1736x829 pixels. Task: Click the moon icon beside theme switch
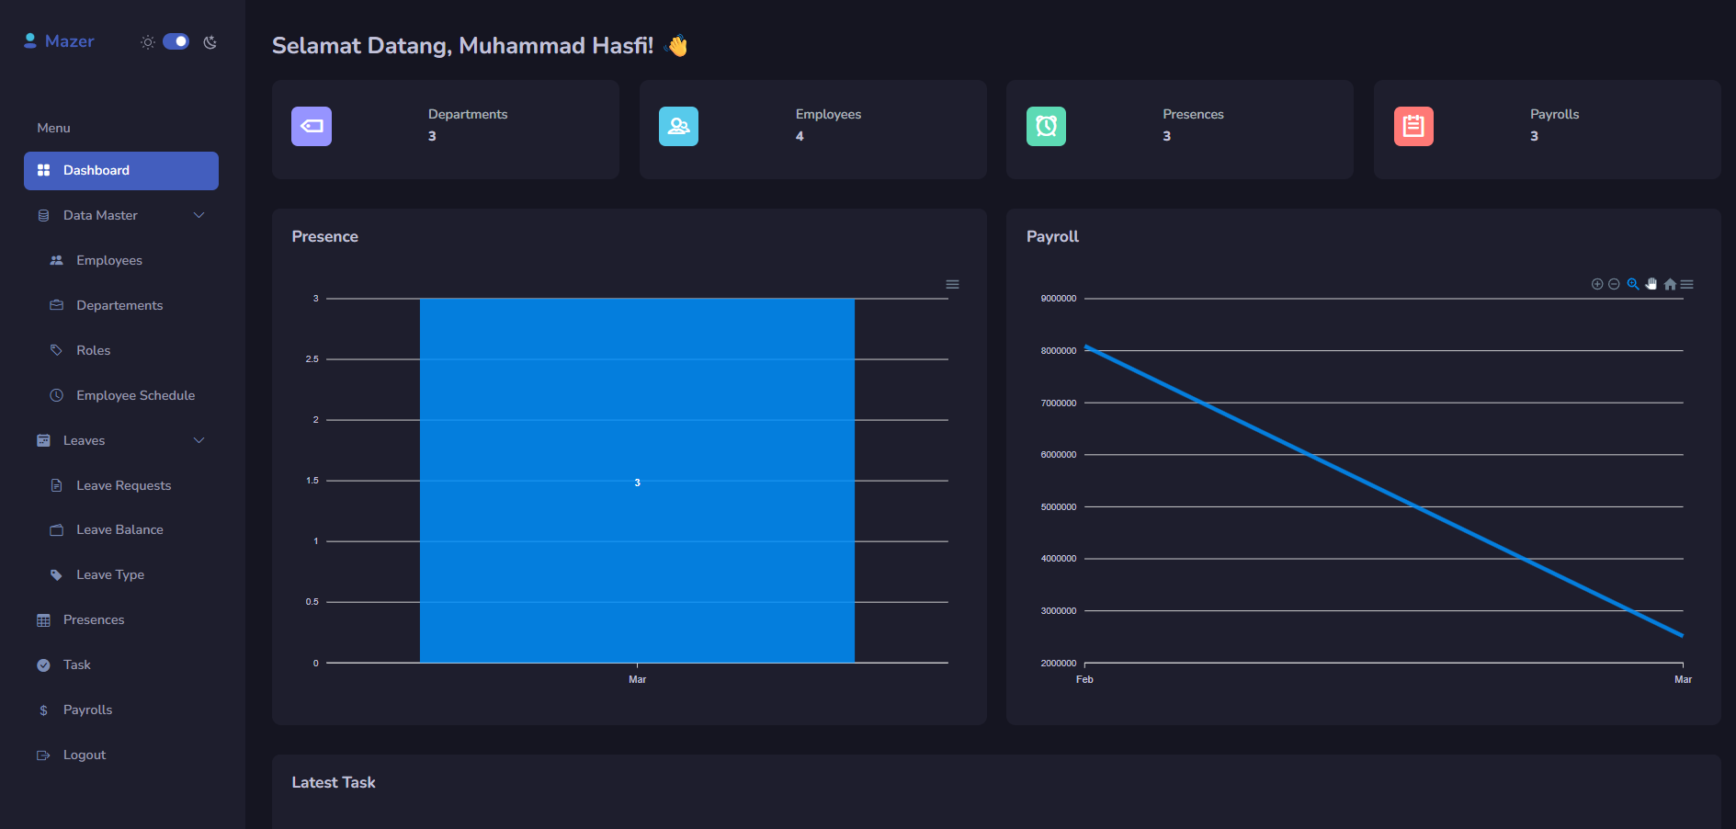tap(210, 42)
